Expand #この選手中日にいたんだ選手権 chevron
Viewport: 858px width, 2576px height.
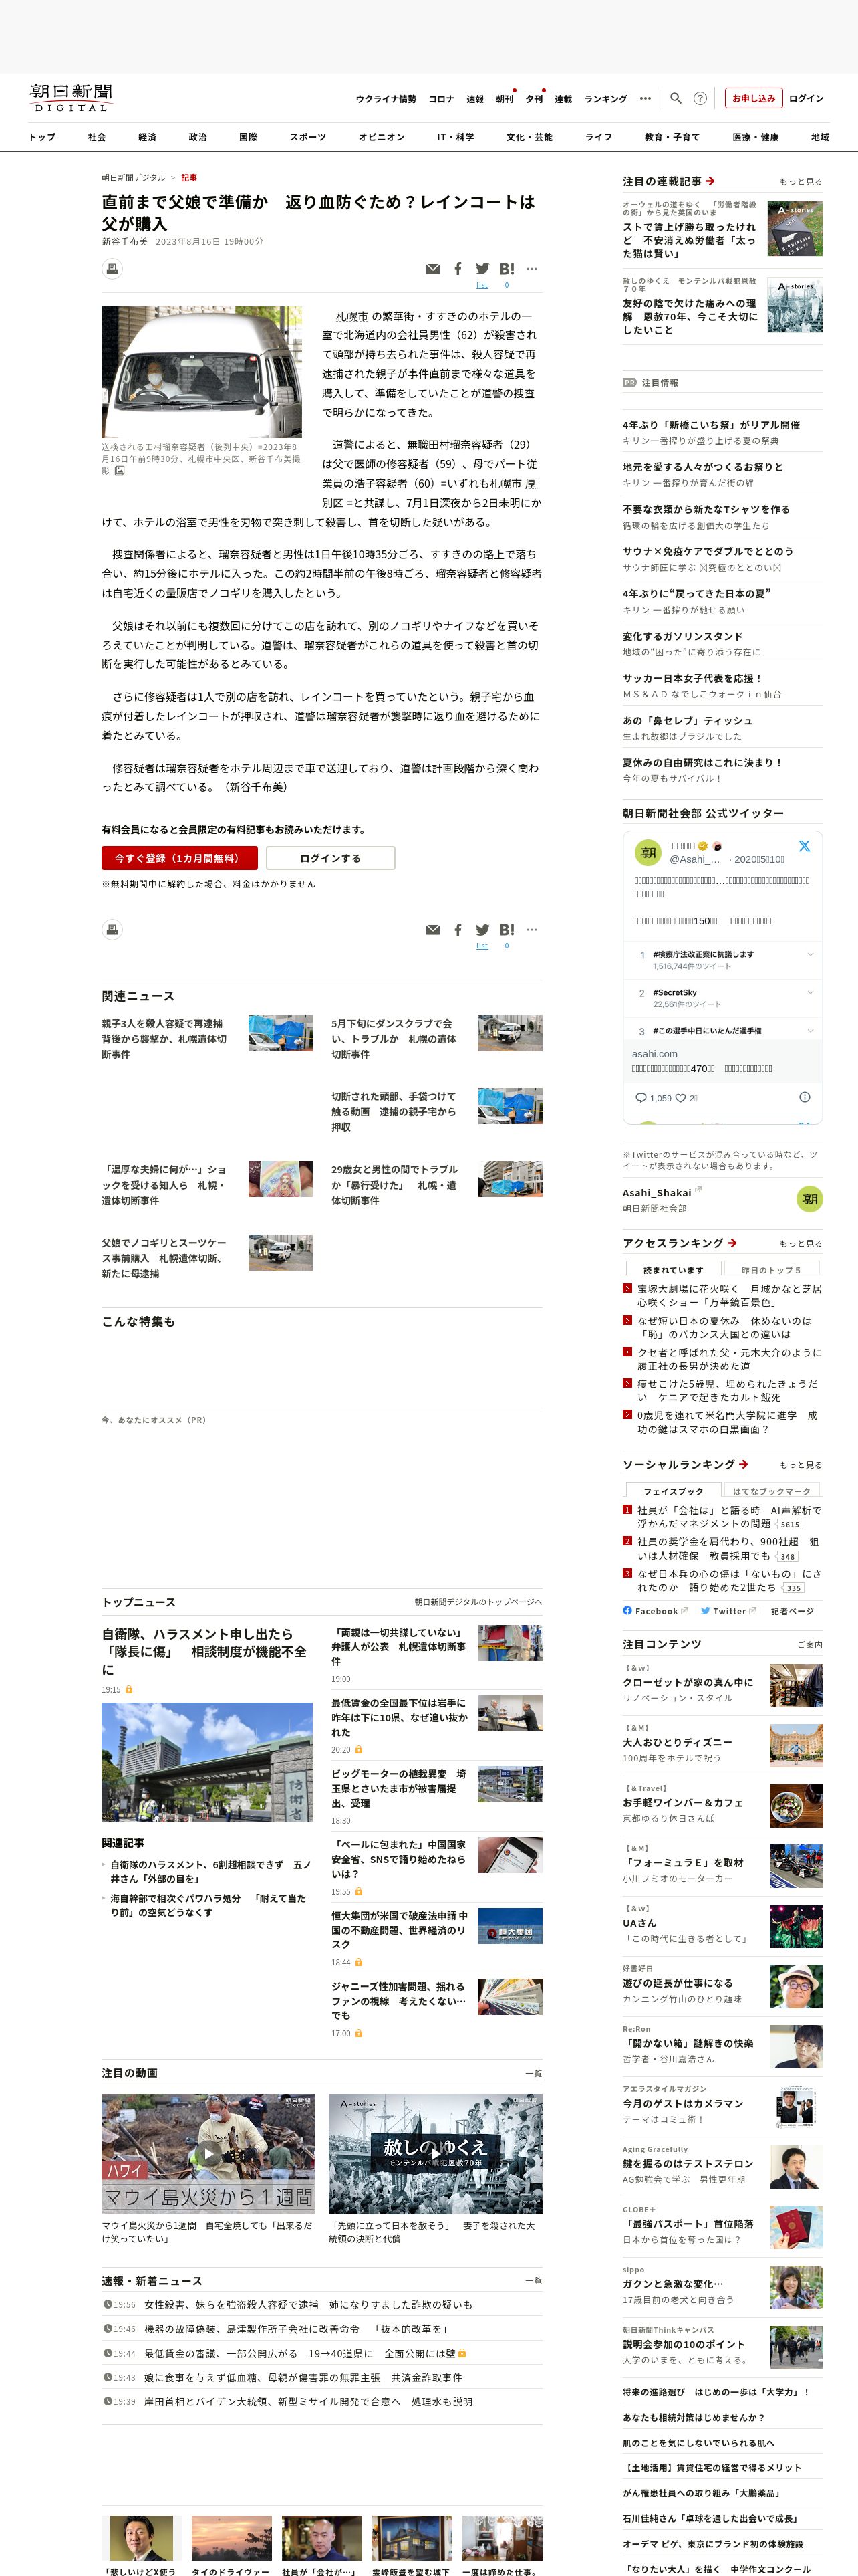(x=810, y=1030)
